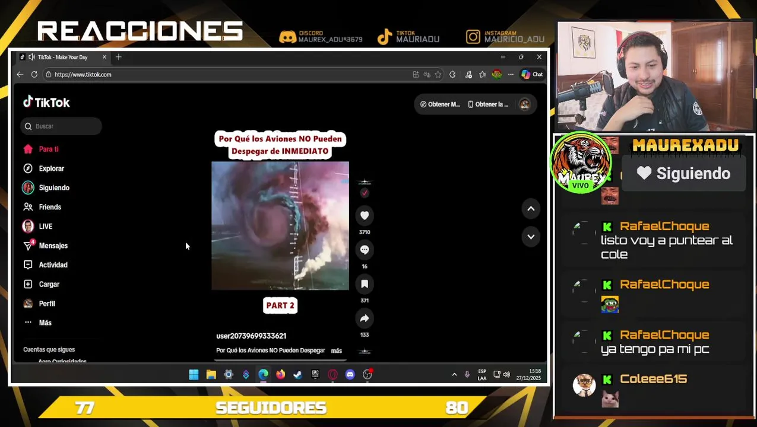Expand video description with más

coord(336,350)
